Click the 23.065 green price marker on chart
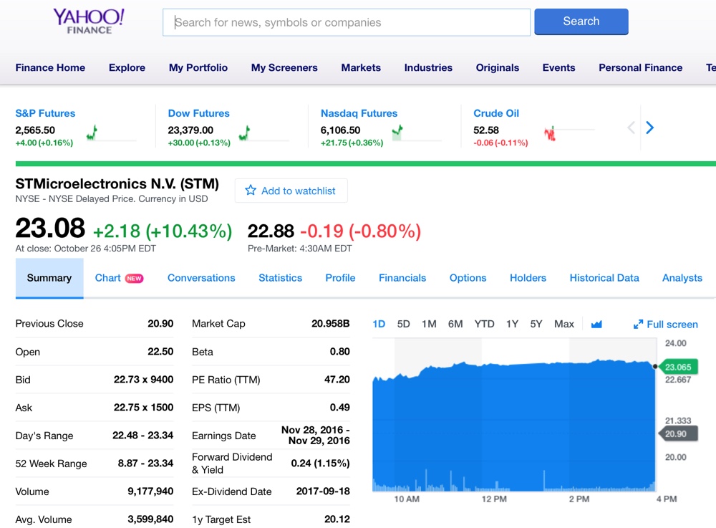 pos(677,367)
